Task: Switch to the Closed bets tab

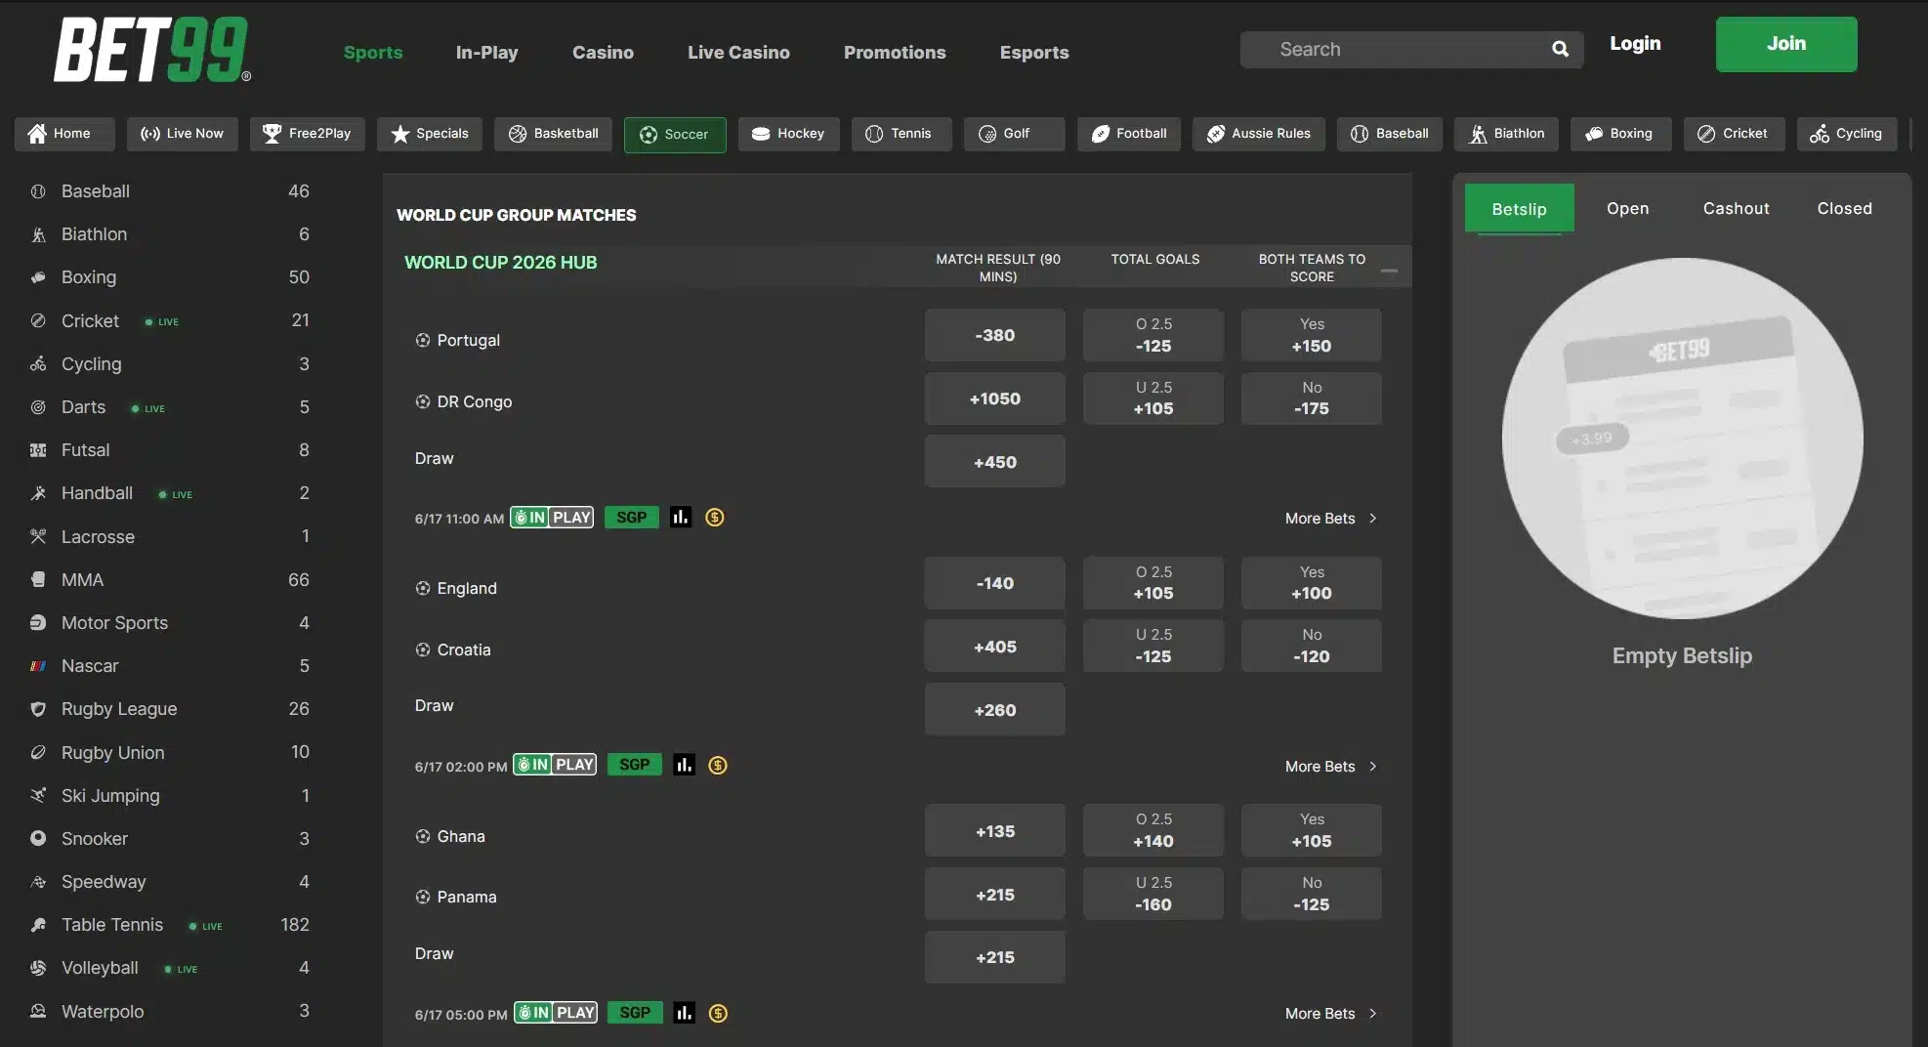Action: pos(1844,208)
